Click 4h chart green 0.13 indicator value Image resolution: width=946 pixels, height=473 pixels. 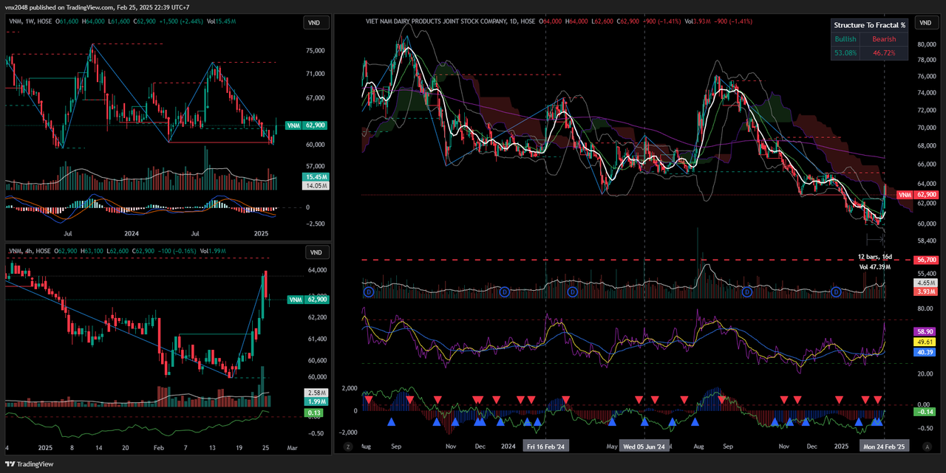(x=315, y=414)
